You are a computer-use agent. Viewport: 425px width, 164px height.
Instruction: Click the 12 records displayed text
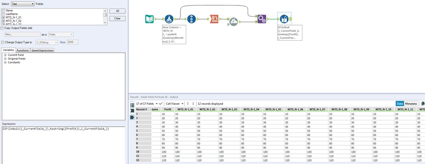(x=210, y=104)
